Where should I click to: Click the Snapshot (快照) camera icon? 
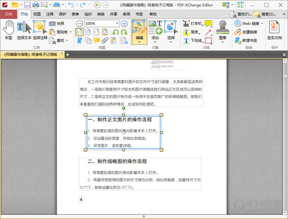click(x=52, y=23)
